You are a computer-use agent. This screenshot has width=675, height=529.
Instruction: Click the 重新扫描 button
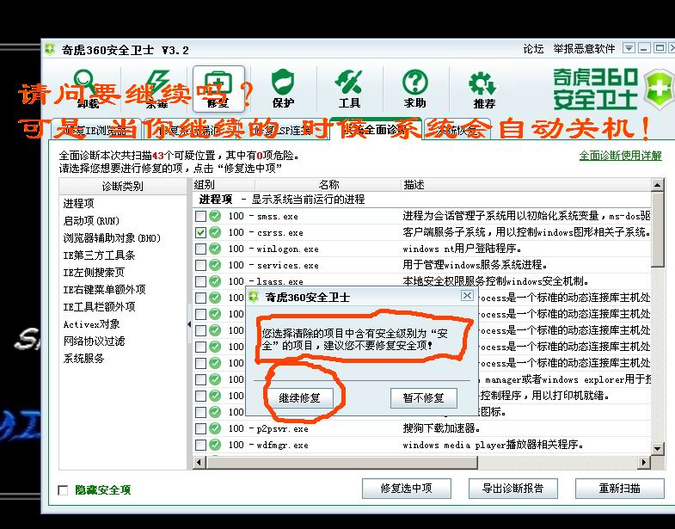coord(619,488)
